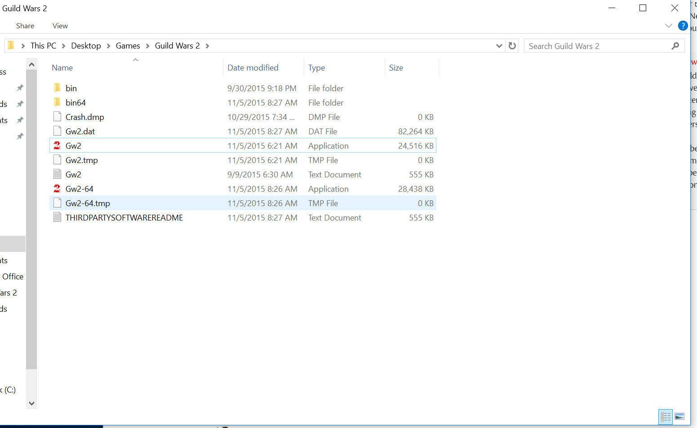Expand the ribbon with the chevron
Screen dimensions: 697x428
tap(668, 26)
